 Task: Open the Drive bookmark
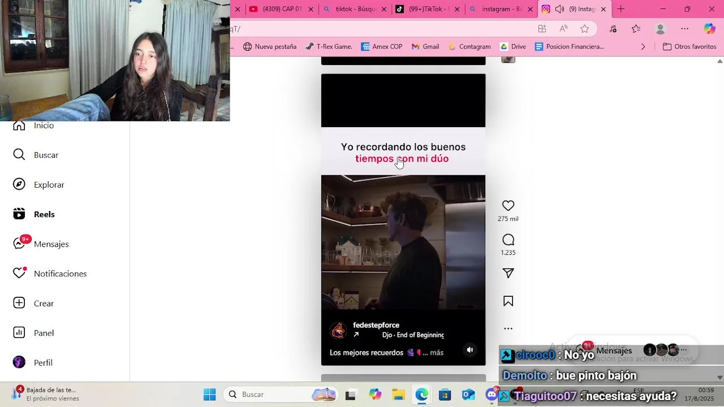click(x=513, y=47)
